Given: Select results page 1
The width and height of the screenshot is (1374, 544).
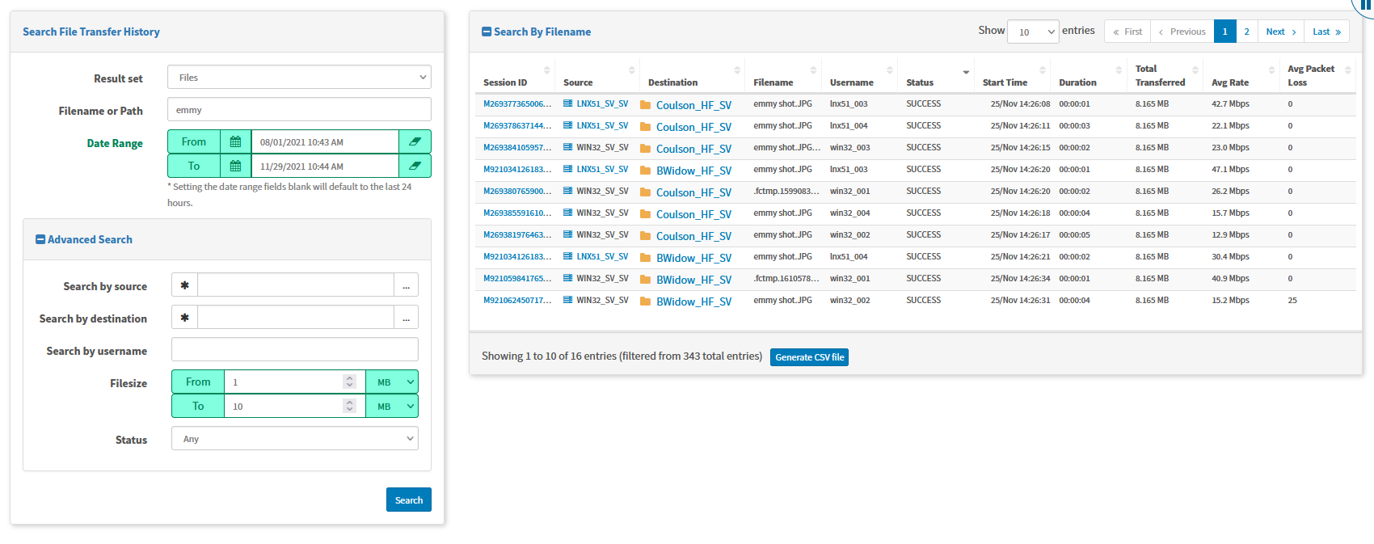Looking at the screenshot, I should point(1225,32).
